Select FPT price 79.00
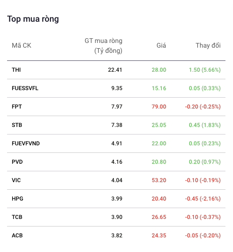Screen dimensions: 233x252 coord(159,107)
